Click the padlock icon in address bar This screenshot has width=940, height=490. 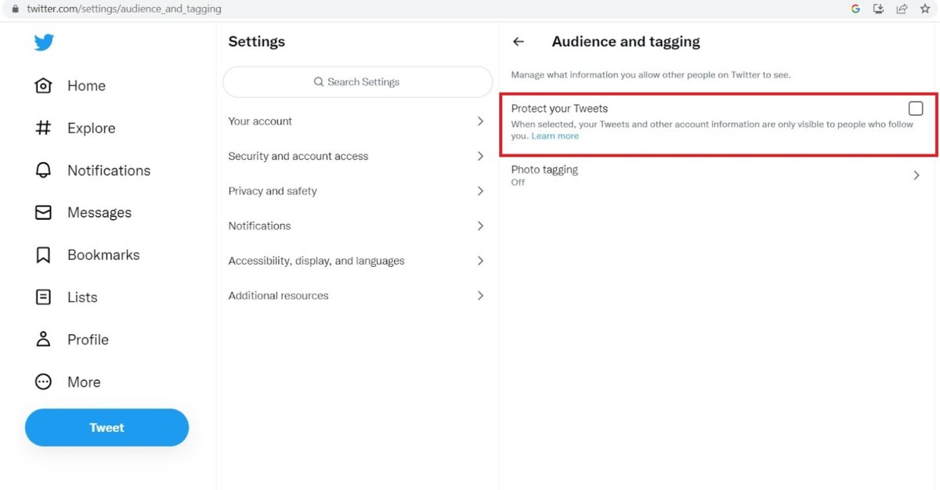[x=15, y=9]
